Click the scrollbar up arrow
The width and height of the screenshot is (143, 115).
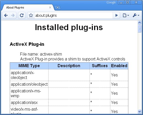(x=139, y=23)
